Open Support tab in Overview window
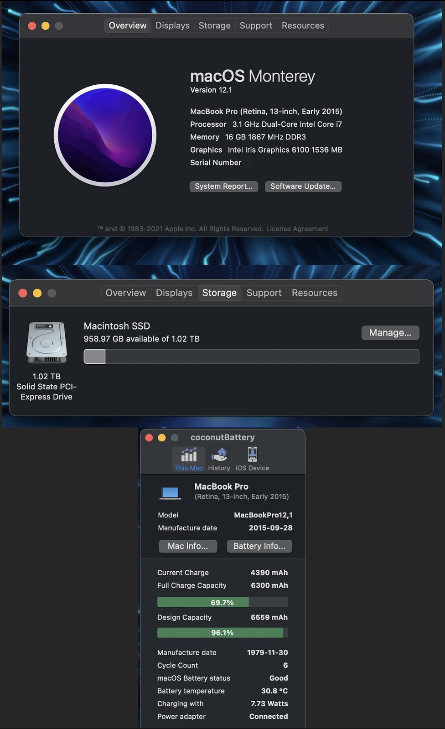 click(x=256, y=26)
